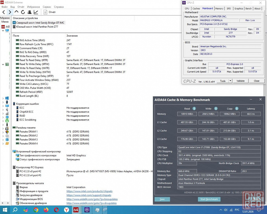Open the Сервис menu
This screenshot has width=267, height=214.
tap(47, 7)
